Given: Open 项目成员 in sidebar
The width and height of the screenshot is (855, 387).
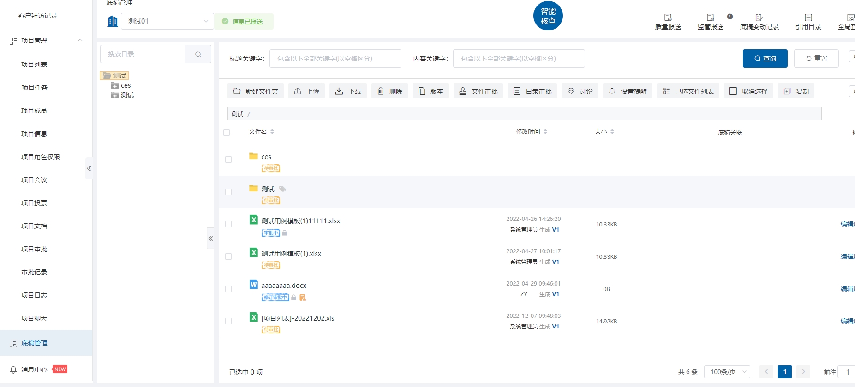Looking at the screenshot, I should point(34,111).
